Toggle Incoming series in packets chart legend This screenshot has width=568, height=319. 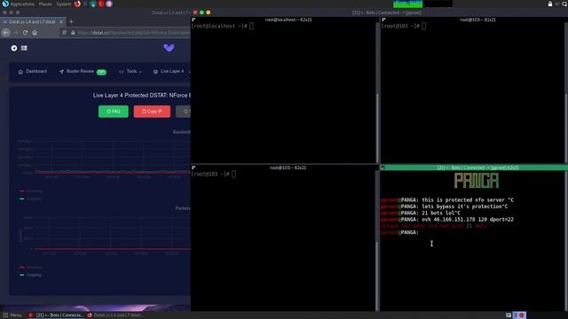(30, 268)
